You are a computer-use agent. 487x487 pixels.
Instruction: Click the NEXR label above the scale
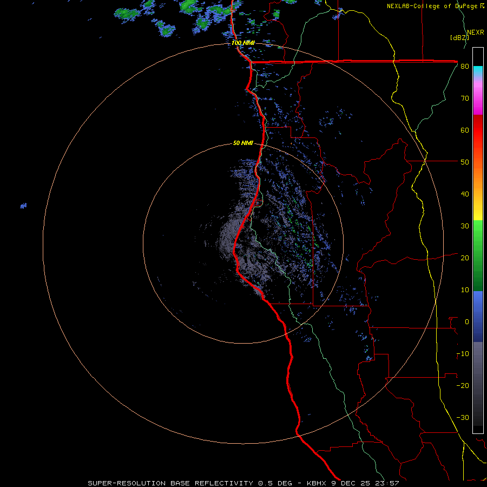click(x=475, y=32)
